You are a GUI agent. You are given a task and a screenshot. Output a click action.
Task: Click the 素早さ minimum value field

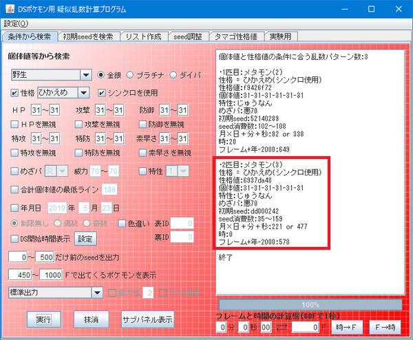click(165, 138)
